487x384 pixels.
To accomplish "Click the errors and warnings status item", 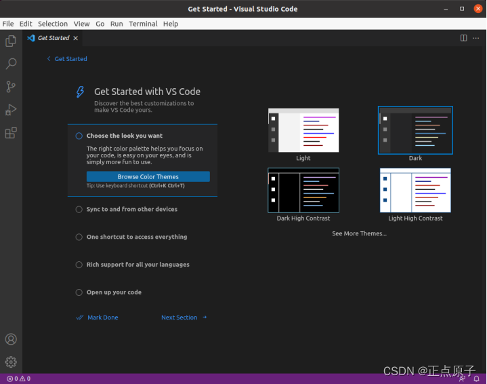I will (19, 379).
